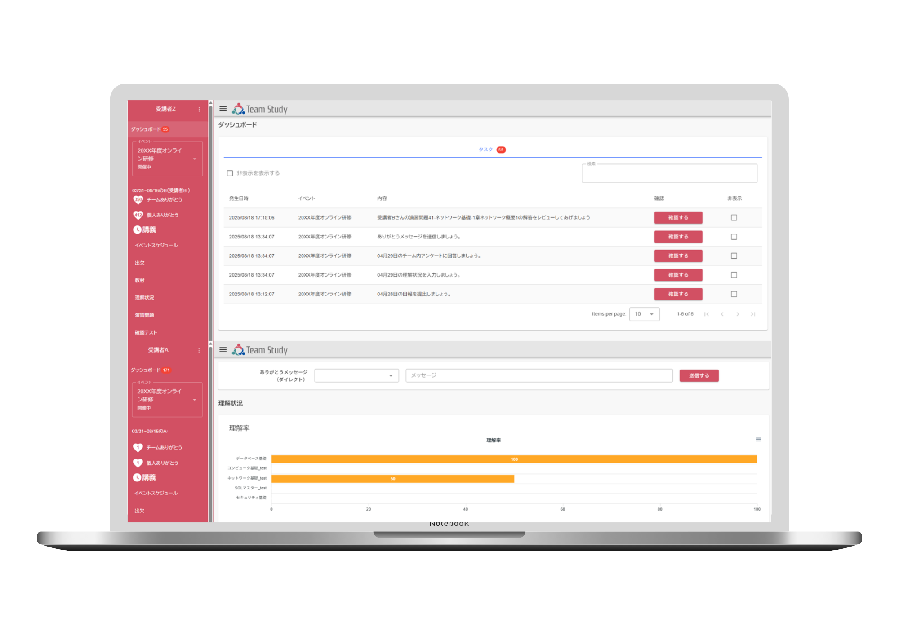This screenshot has width=899, height=635.
Task: Expand the 20XX年度オンライン研修 event dropdown
Action: point(194,159)
